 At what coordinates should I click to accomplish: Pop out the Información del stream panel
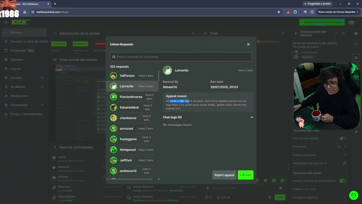coord(343,33)
